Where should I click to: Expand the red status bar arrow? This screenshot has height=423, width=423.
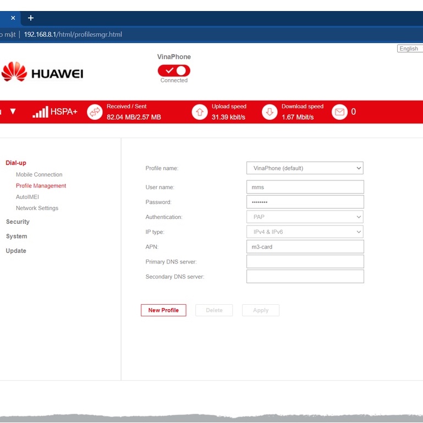[x=13, y=112]
